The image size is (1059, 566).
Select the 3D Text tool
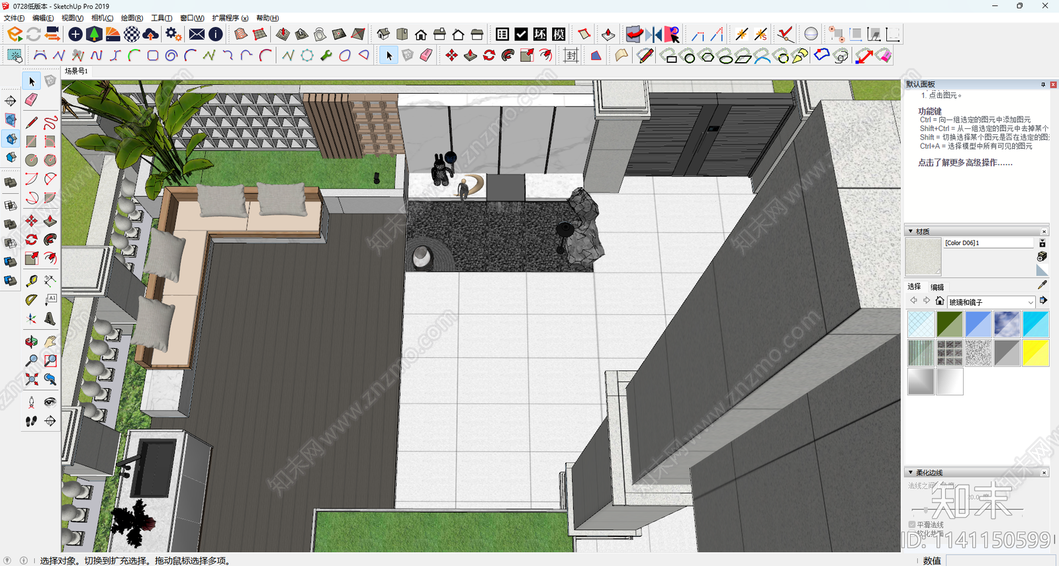click(x=50, y=319)
